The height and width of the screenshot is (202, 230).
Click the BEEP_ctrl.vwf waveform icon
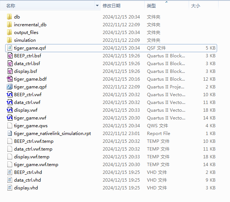10,95
